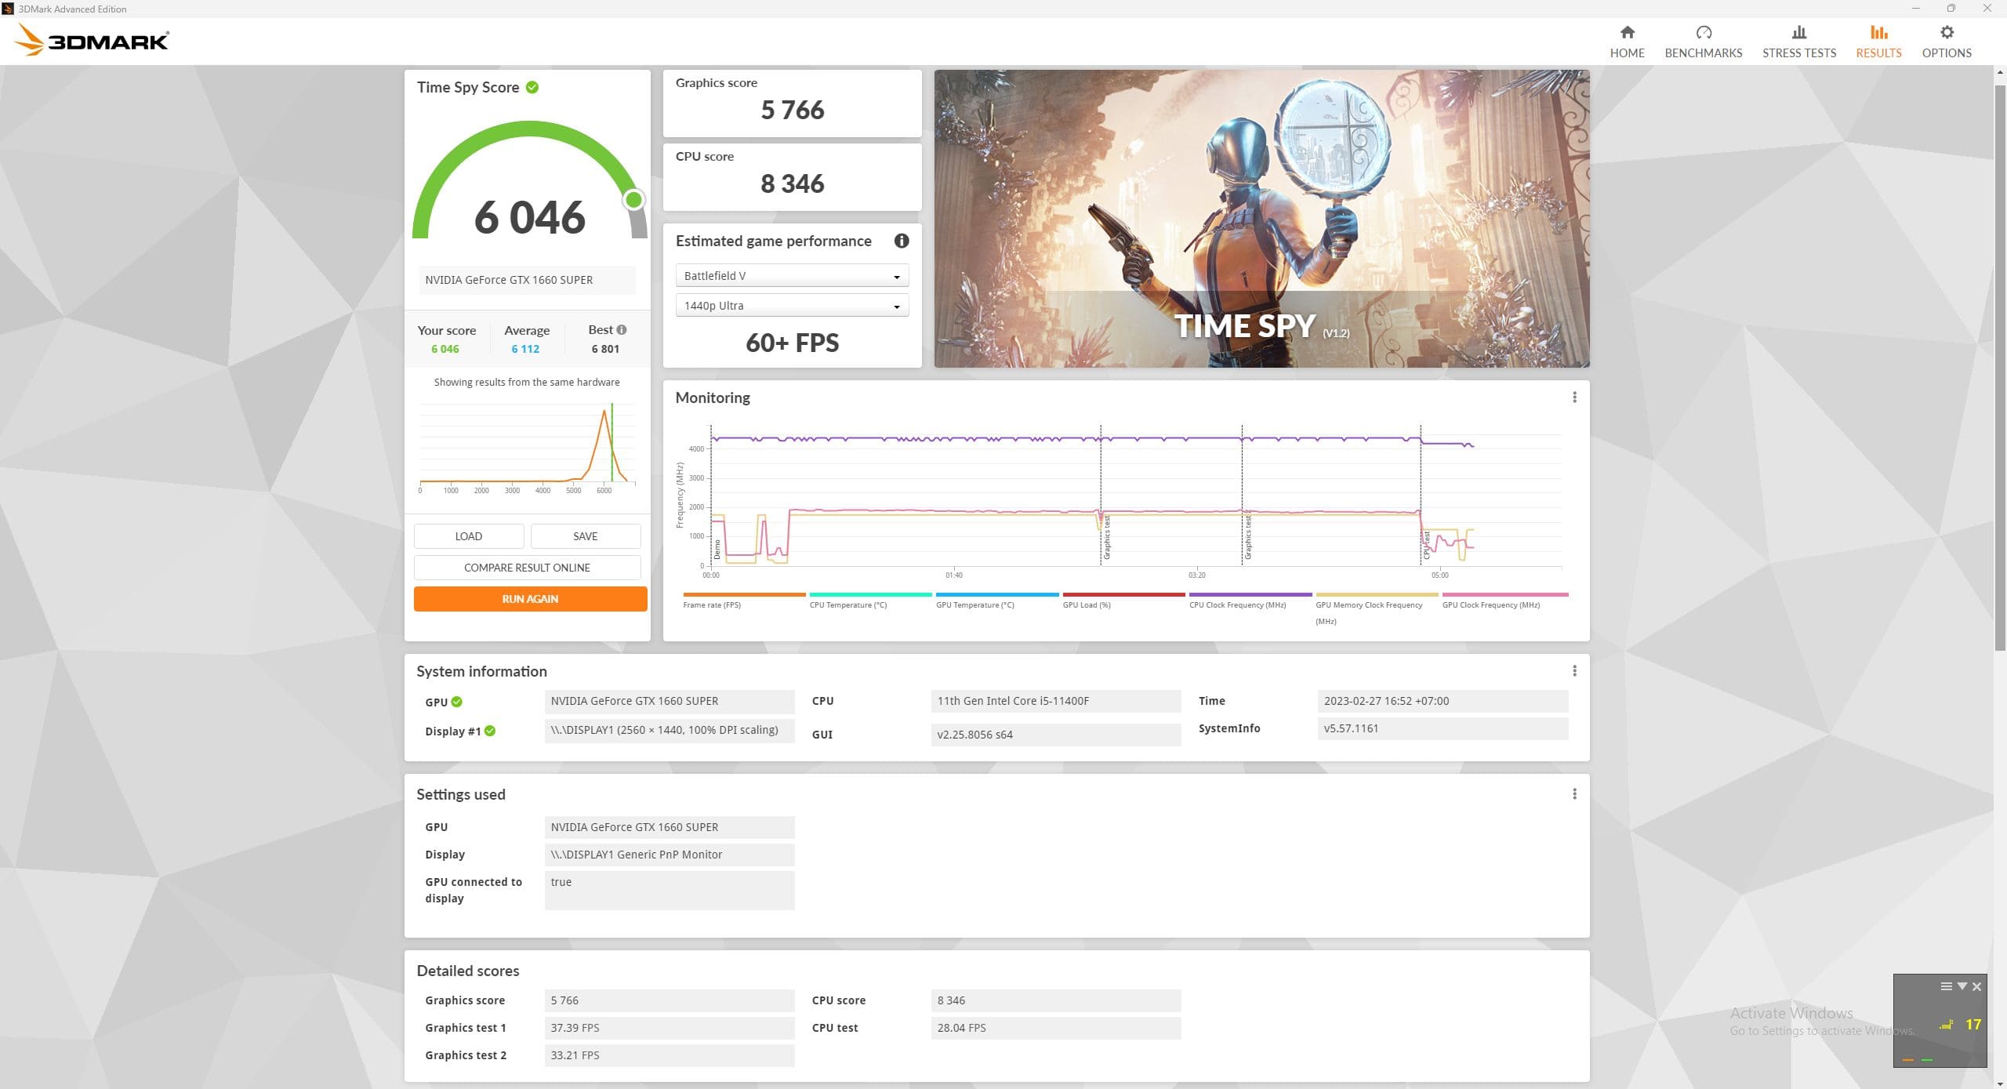Toggle the CPU Temperature (°C) chart series

(x=870, y=601)
